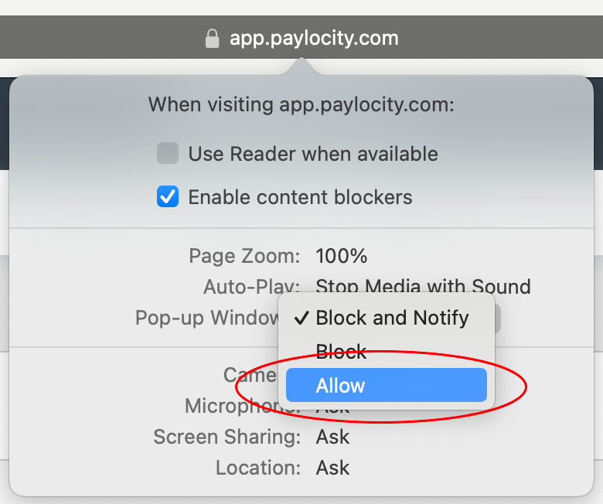
Task: Open the Screen Sharing Ask dropdown
Action: pos(333,437)
